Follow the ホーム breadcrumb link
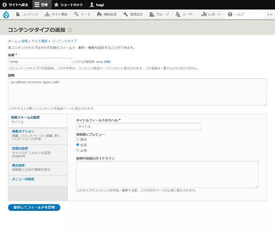This screenshot has width=275, height=234. pyautogui.click(x=13, y=41)
